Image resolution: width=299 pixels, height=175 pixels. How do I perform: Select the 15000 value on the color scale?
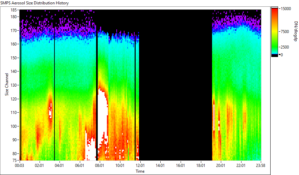pos(286,9)
